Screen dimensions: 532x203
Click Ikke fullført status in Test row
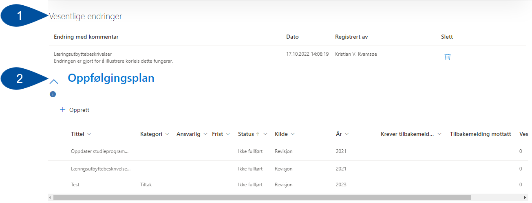pyautogui.click(x=250, y=185)
